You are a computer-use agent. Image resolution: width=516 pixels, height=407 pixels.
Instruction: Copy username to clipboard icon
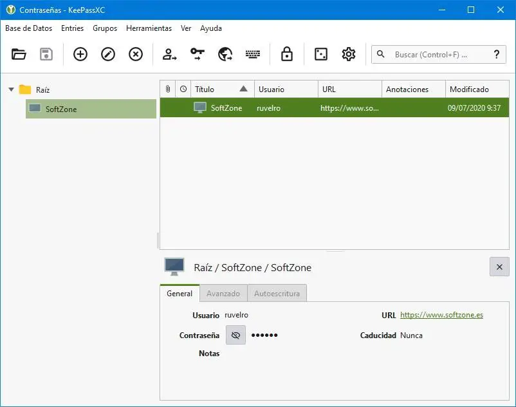click(169, 54)
